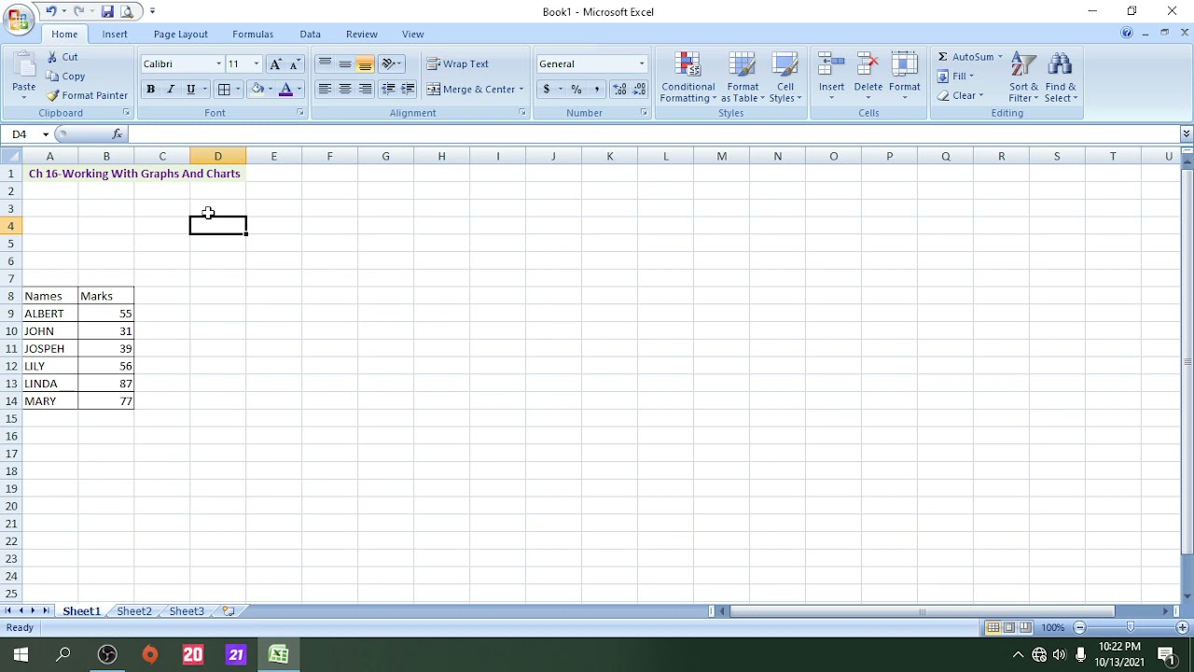Open the Data ribbon tab

tap(311, 34)
